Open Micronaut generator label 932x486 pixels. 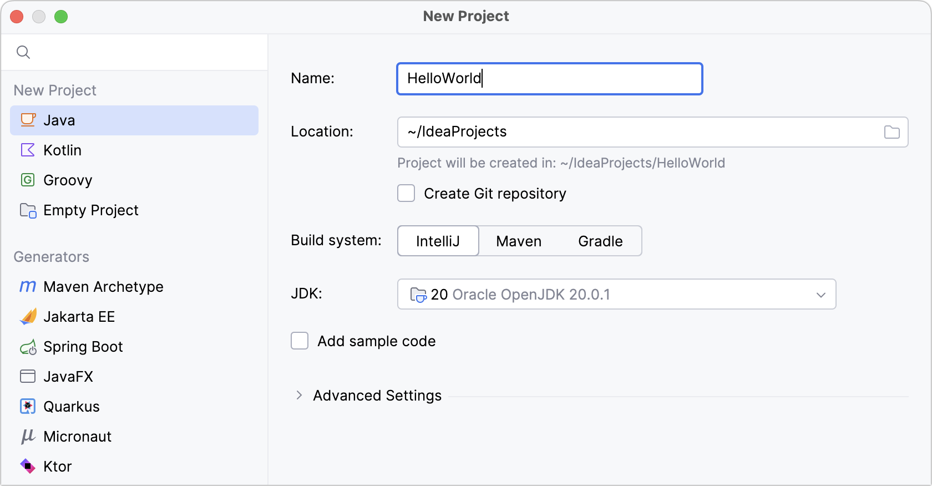click(78, 436)
